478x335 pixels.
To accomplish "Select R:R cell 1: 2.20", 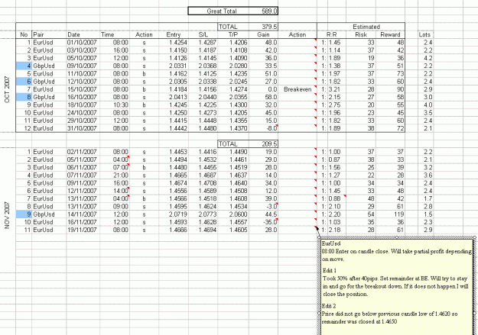I will tap(332, 214).
